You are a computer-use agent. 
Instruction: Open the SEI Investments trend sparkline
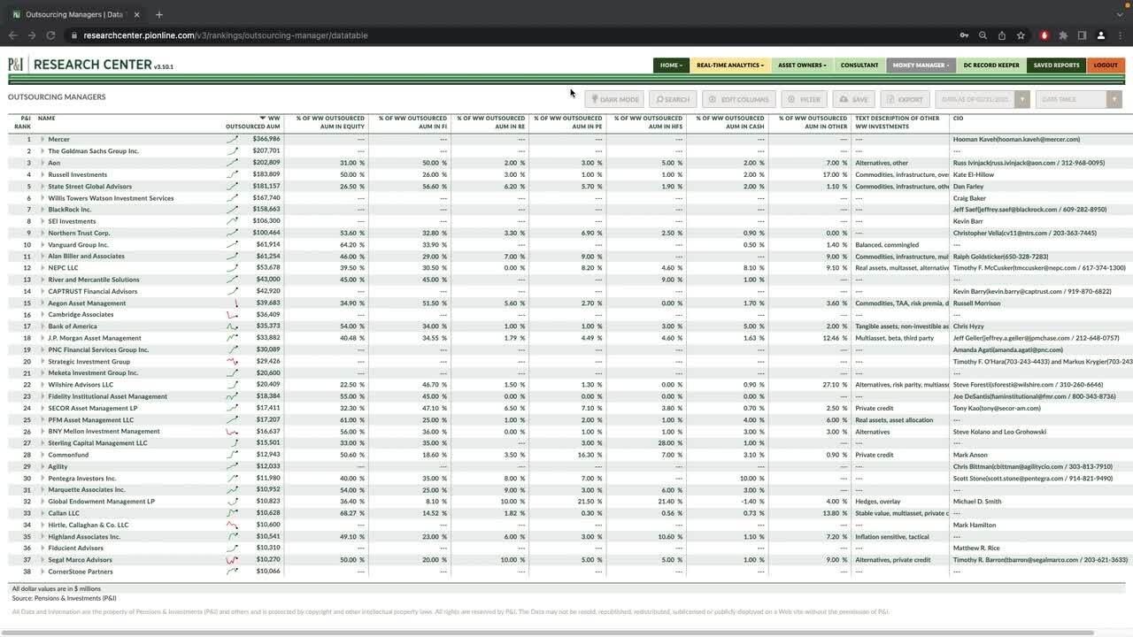point(232,221)
